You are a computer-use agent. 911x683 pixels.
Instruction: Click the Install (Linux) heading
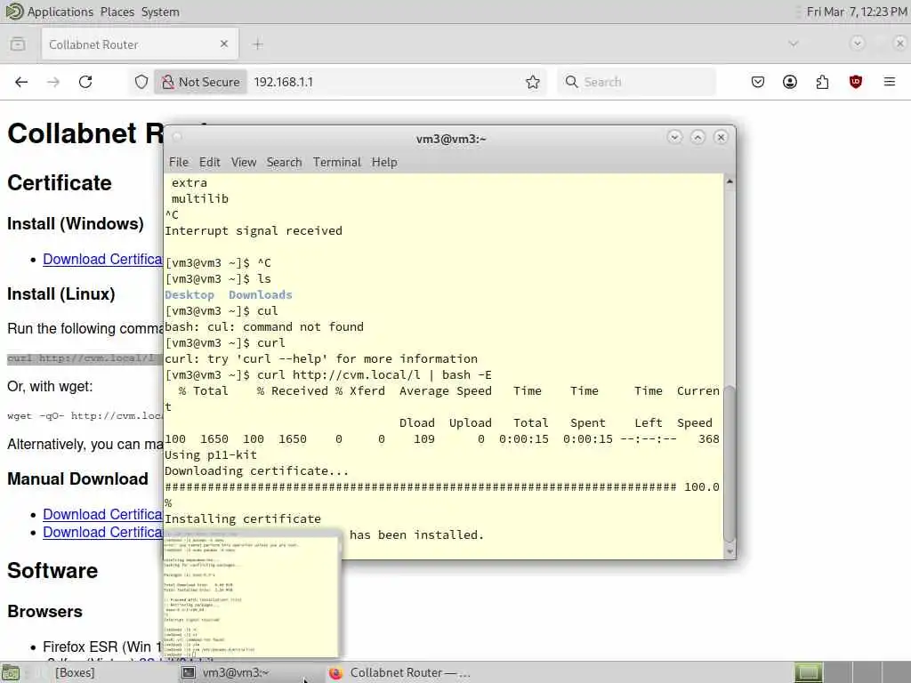point(61,293)
